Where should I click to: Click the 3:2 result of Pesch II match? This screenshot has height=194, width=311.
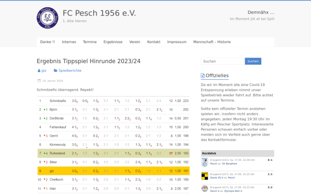pyautogui.click(x=270, y=187)
